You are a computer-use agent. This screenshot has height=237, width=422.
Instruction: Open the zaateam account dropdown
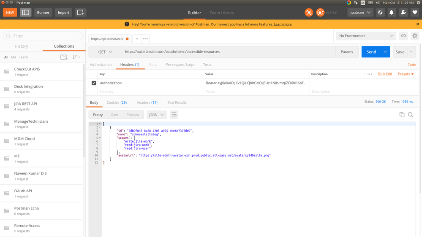[360, 13]
